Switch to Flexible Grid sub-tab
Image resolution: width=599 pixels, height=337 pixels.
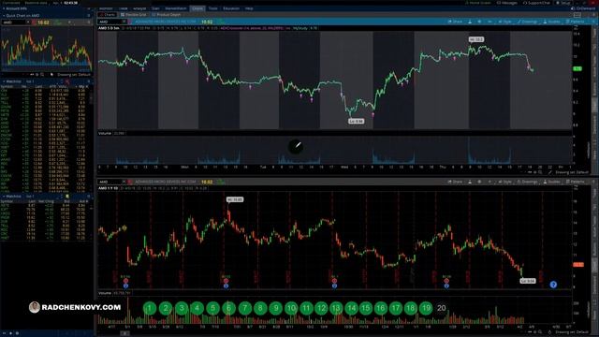(x=134, y=15)
